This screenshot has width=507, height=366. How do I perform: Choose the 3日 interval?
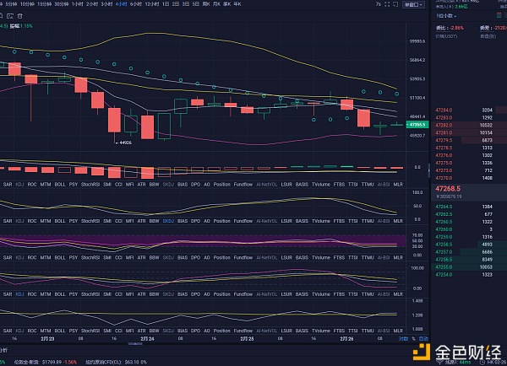tap(186, 4)
